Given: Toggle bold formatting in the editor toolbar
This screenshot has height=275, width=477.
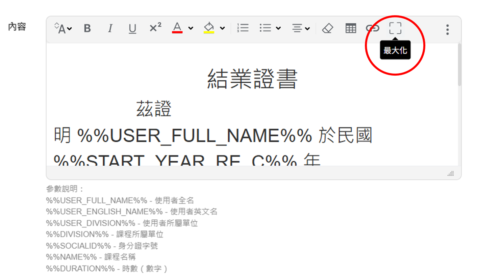Looking at the screenshot, I should click(x=87, y=28).
